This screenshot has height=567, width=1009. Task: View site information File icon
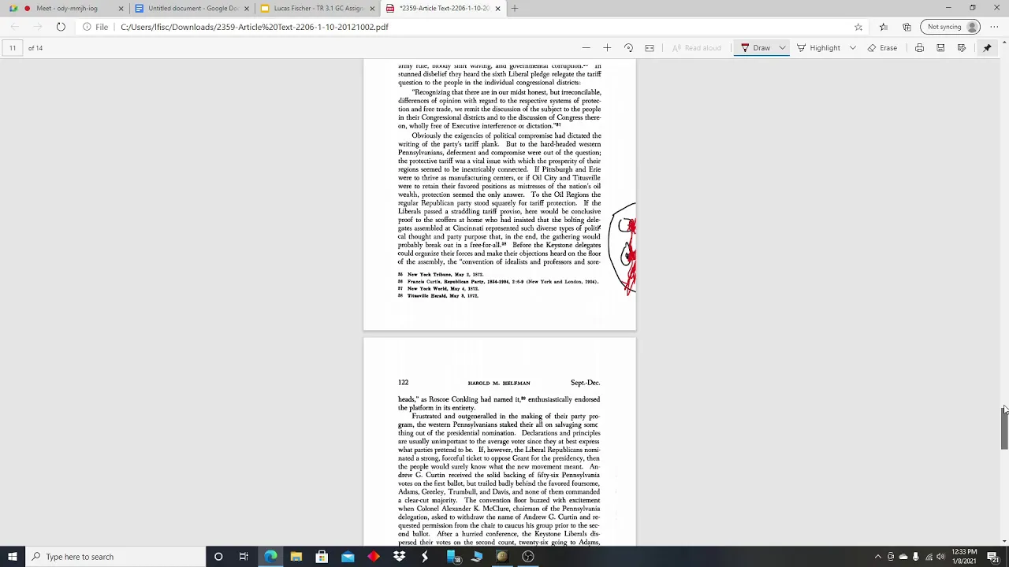[96, 27]
